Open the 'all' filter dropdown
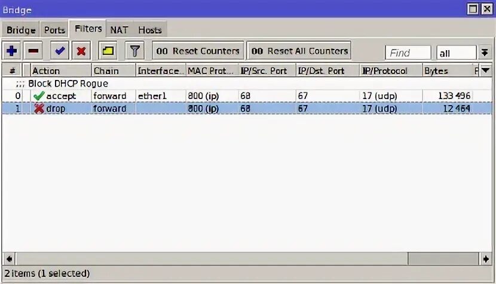Viewport: 496px width, 284px height. [x=456, y=53]
